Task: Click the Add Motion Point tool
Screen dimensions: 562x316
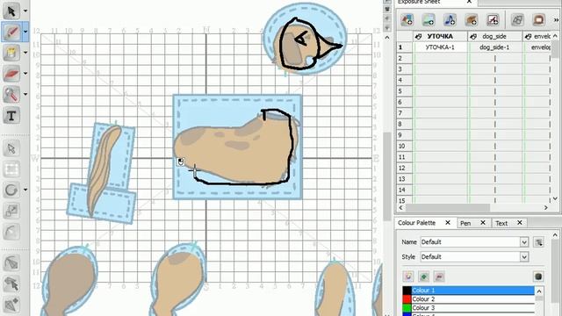Action: 11,305
